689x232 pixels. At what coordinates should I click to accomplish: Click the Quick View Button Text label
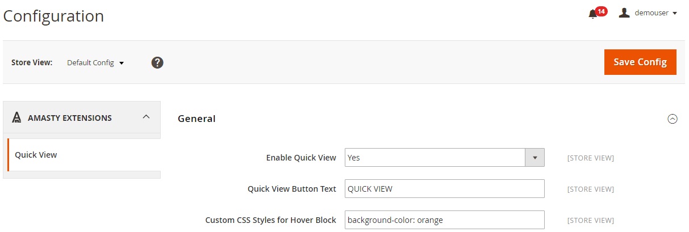292,189
